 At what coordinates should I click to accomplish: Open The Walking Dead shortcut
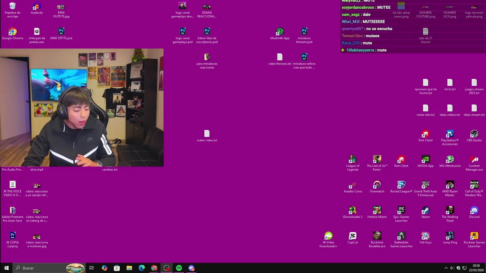[450, 214]
